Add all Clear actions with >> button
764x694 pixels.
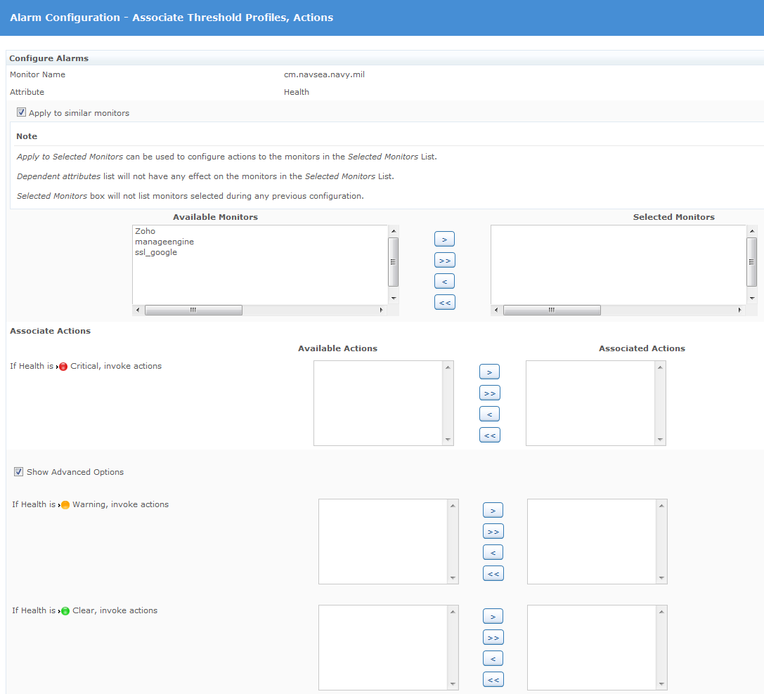(493, 638)
